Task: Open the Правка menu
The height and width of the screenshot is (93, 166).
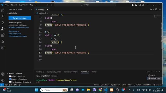Action: point(14,5)
